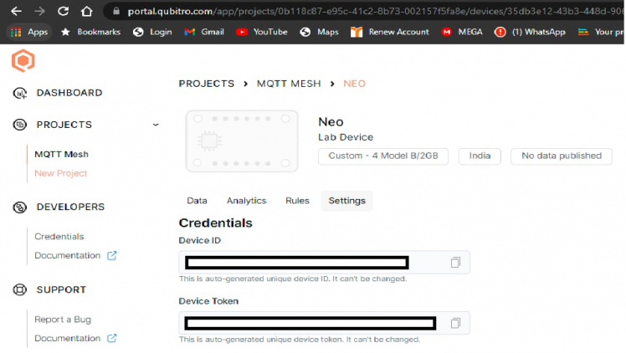Click the Developers sidebar icon
This screenshot has height=353, width=626.
(x=19, y=207)
